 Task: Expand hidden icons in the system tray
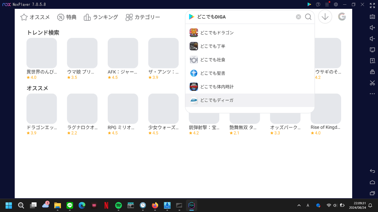pos(298,205)
